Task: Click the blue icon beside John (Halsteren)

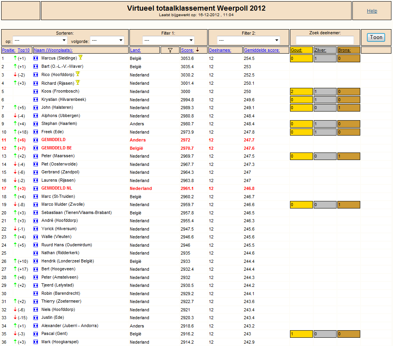Action: point(36,108)
